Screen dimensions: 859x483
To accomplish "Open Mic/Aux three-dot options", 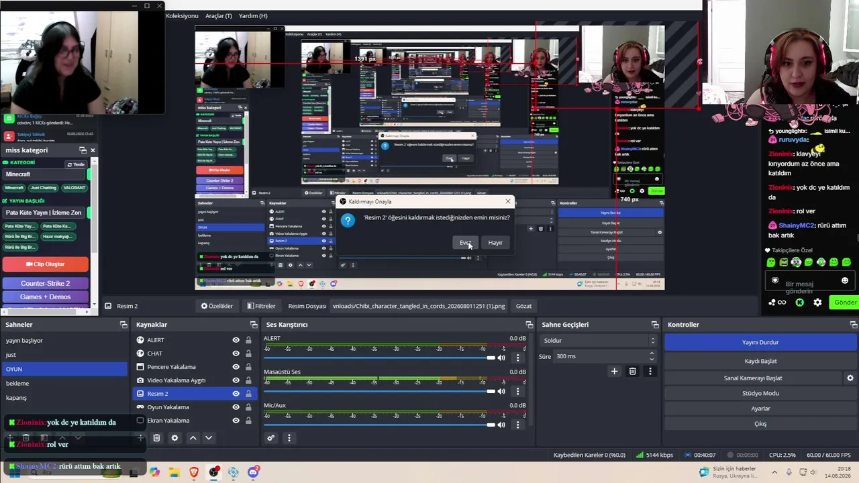I will 517,425.
